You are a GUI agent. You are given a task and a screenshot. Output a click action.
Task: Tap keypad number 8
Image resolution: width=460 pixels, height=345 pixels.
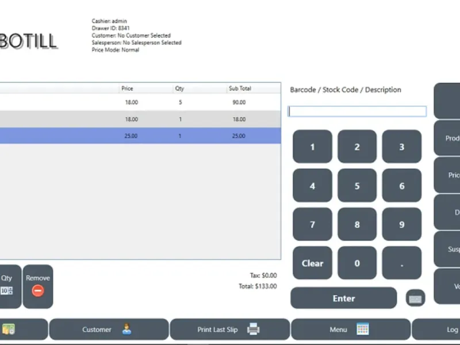[357, 224]
